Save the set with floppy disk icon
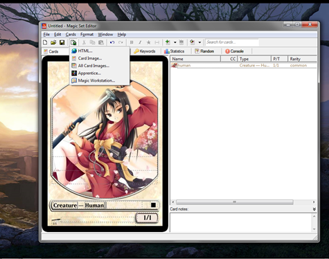Screen dimensions: 329x259 [62, 42]
